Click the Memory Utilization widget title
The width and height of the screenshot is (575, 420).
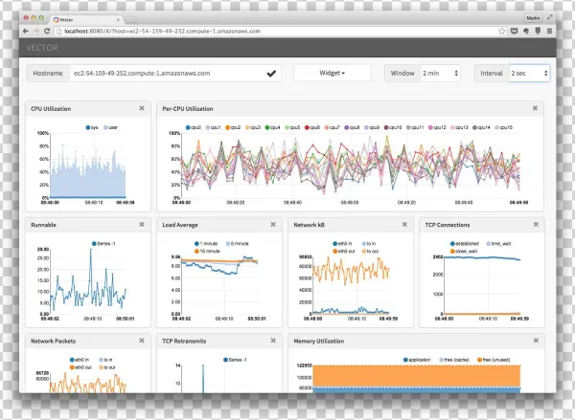pyautogui.click(x=319, y=341)
